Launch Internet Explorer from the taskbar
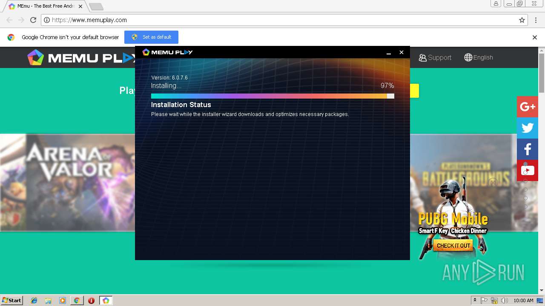 pos(34,300)
